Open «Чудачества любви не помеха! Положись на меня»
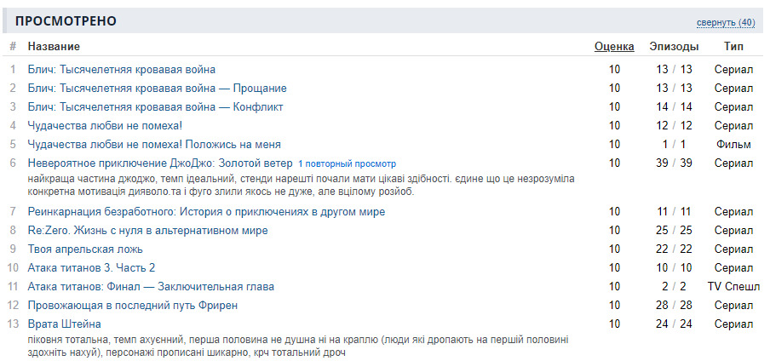 (154, 144)
